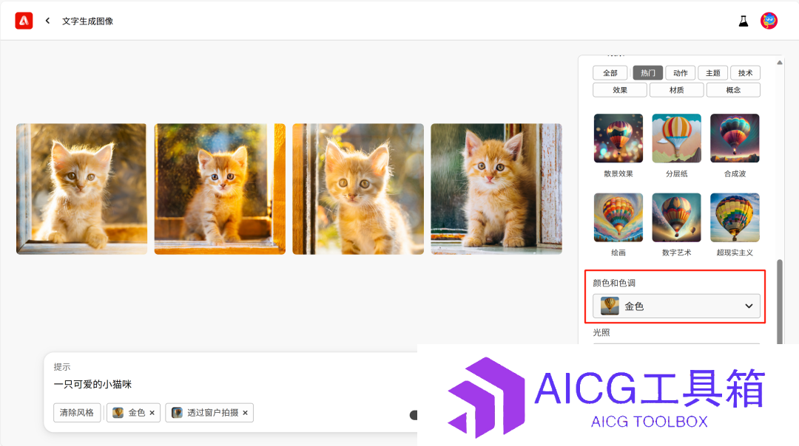
Task: Select the 热门 filter tab
Action: pyautogui.click(x=647, y=72)
